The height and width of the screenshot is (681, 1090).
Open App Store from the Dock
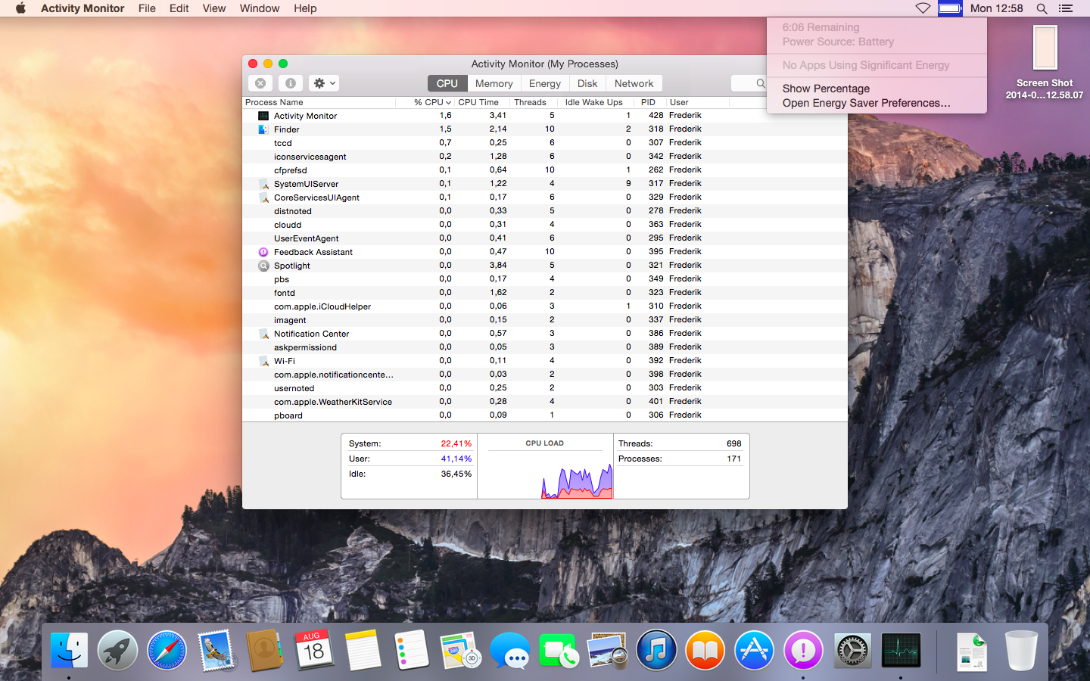pyautogui.click(x=754, y=651)
